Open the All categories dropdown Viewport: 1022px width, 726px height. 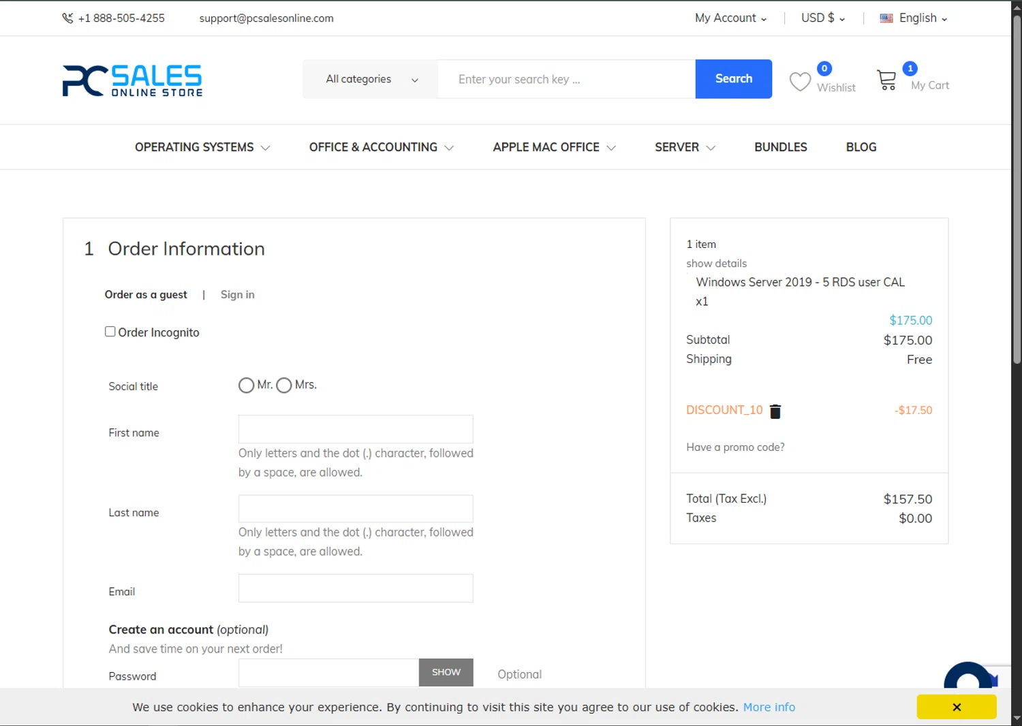tap(371, 79)
